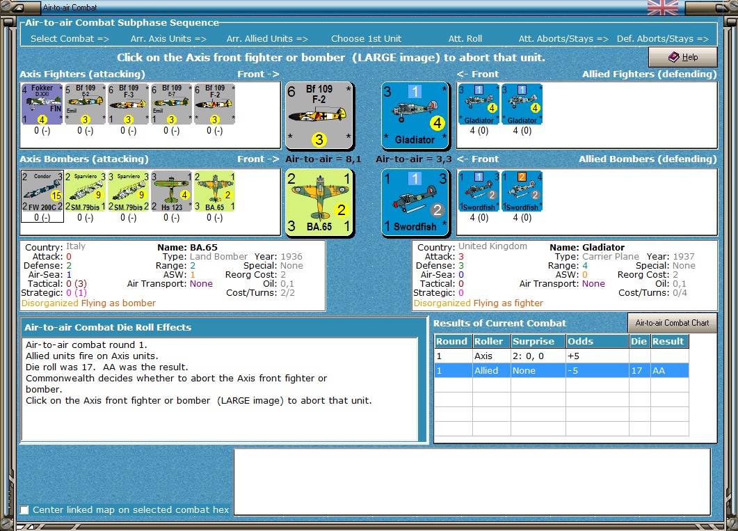Click the Condor FW 200C bomber counter

pyautogui.click(x=42, y=191)
